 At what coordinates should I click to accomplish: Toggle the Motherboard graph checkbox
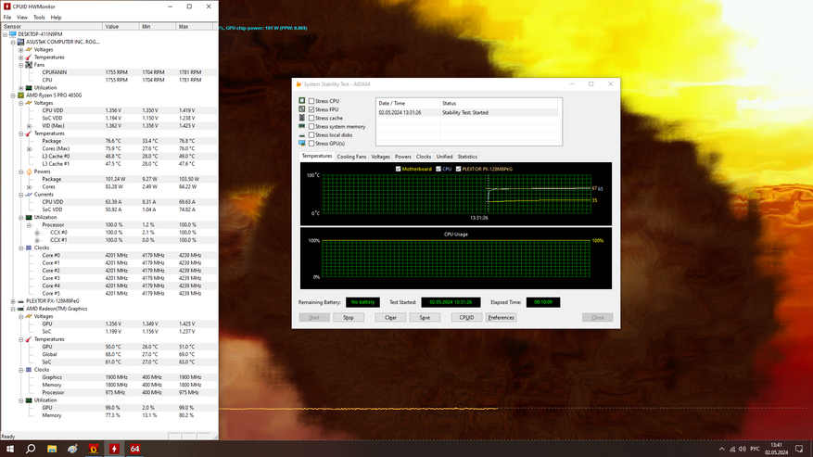(399, 169)
